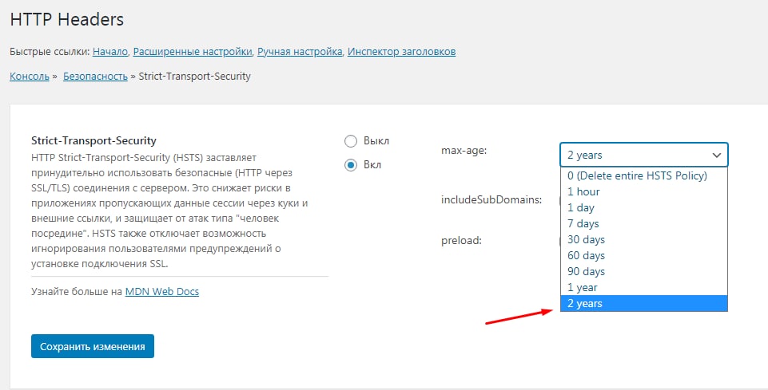The width and height of the screenshot is (768, 390).
Task: Click the Консоль breadcrumb link
Action: [30, 77]
